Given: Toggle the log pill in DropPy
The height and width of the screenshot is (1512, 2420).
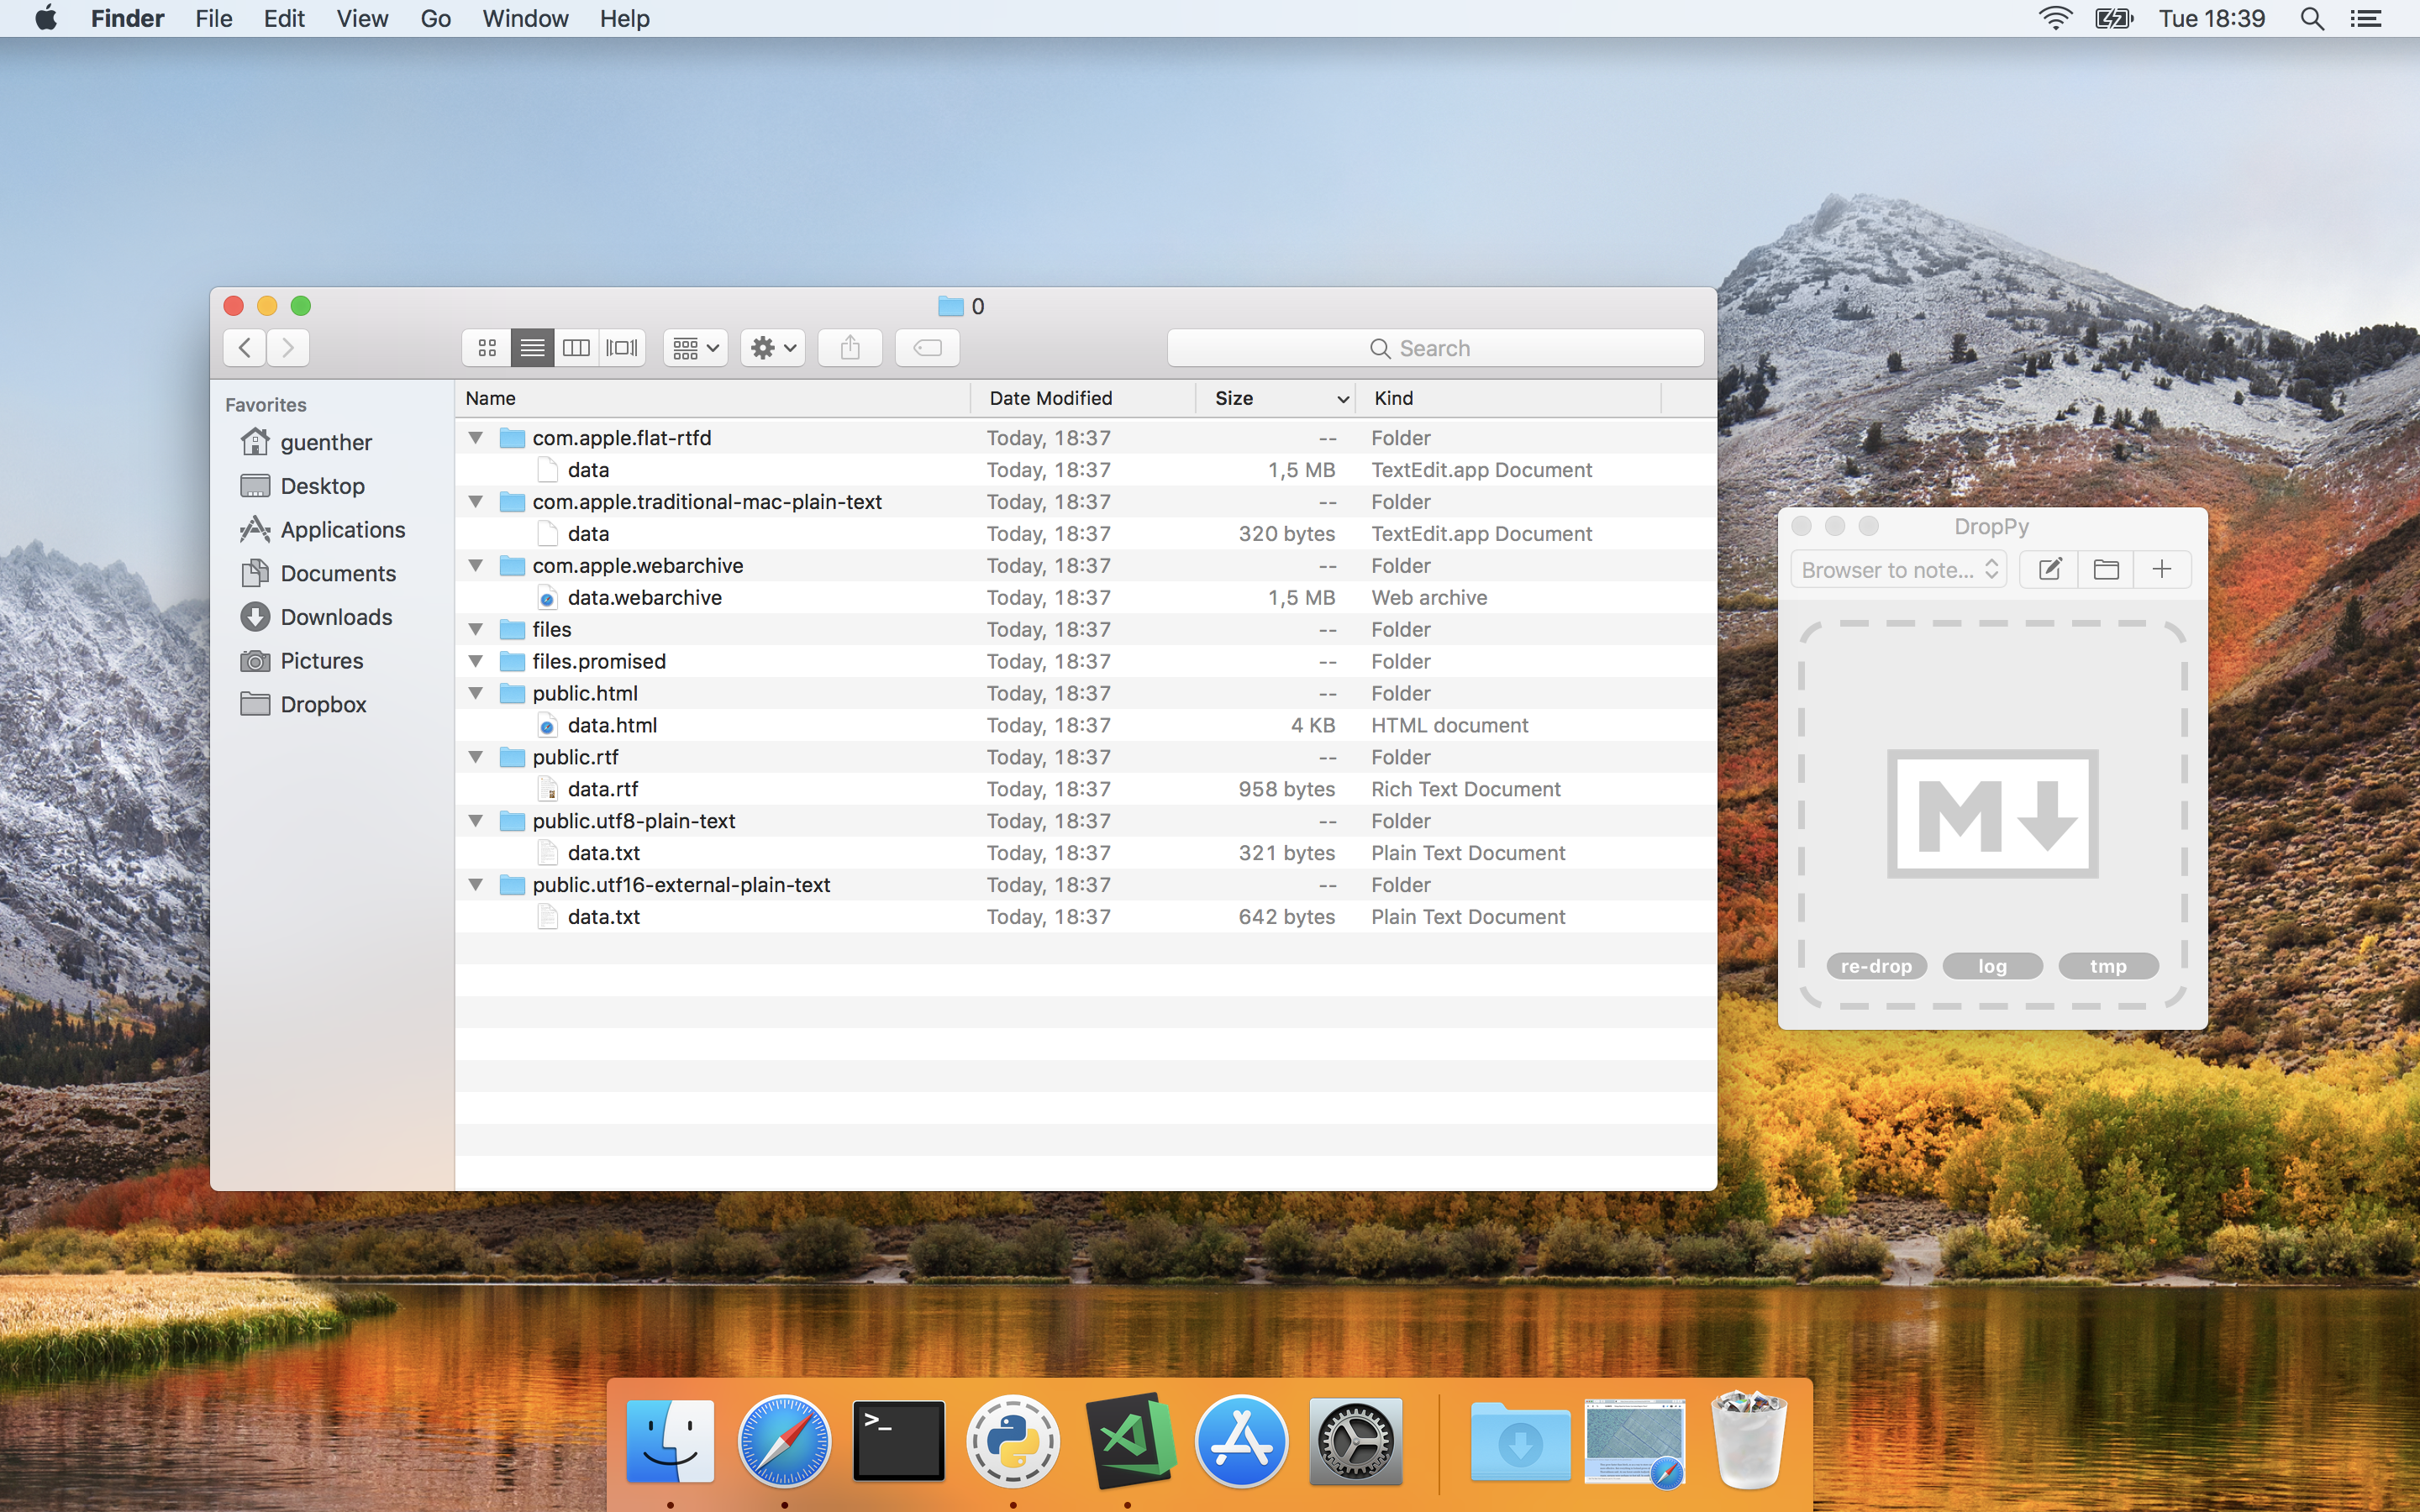Looking at the screenshot, I should pos(1992,966).
